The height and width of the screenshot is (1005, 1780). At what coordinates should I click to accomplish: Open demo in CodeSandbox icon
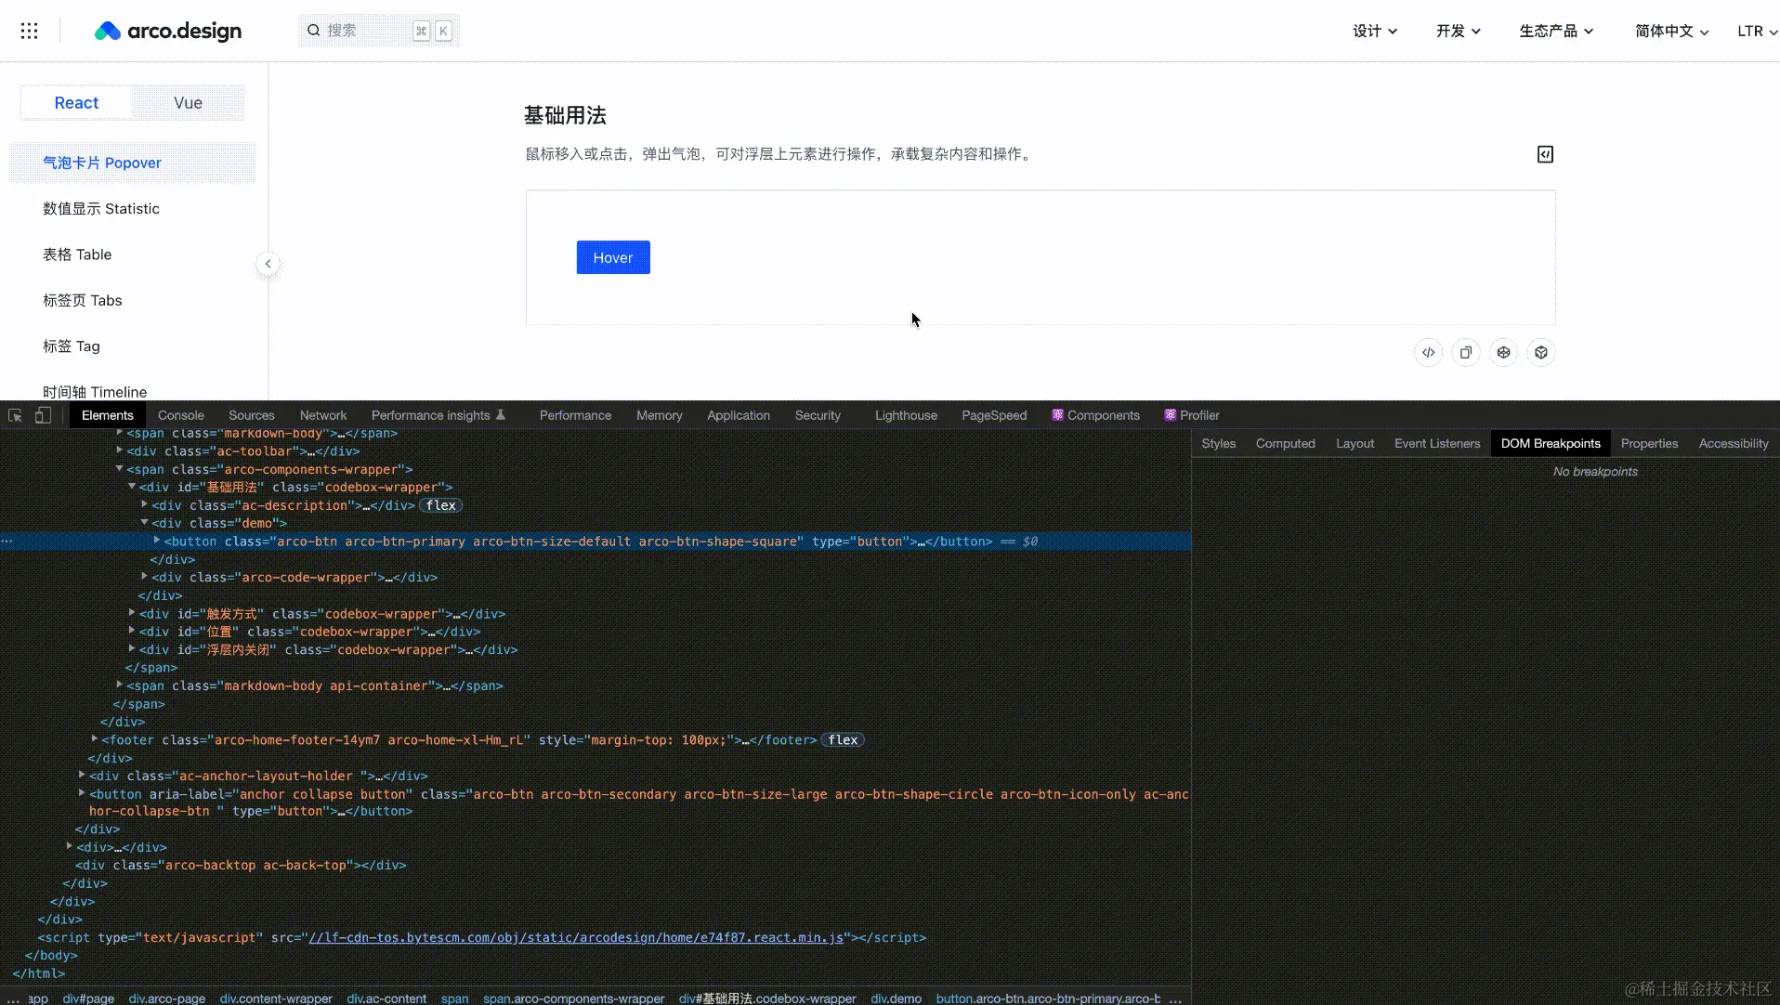(x=1541, y=353)
